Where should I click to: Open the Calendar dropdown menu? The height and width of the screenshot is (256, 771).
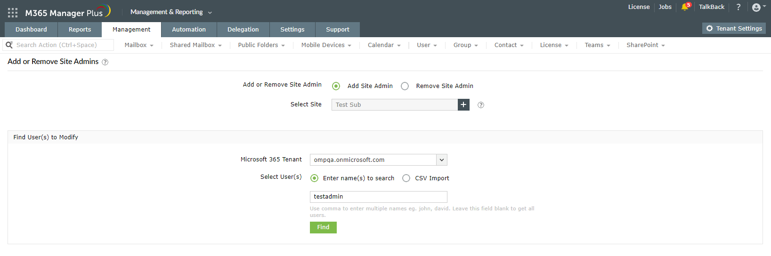pos(384,45)
